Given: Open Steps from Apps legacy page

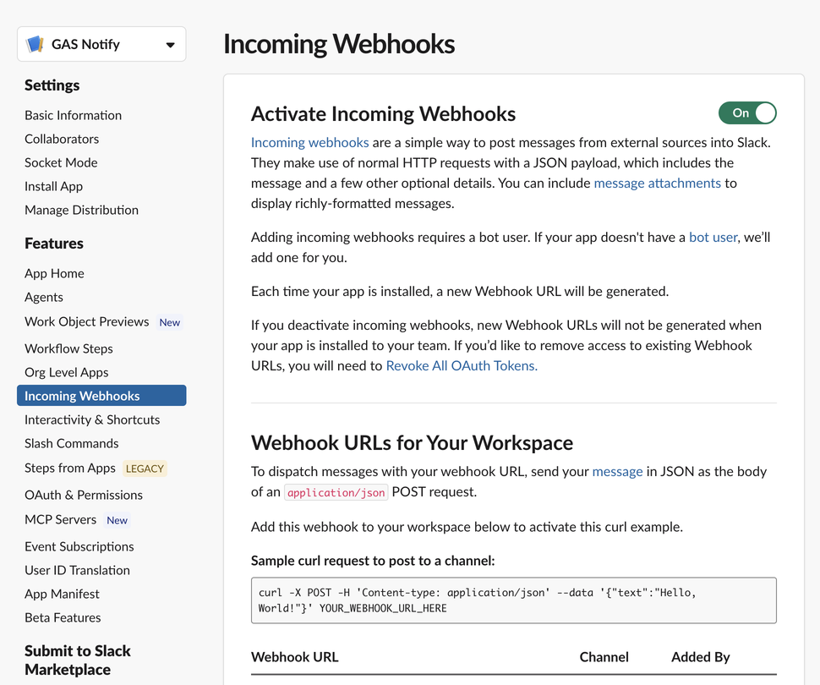Looking at the screenshot, I should coord(70,468).
